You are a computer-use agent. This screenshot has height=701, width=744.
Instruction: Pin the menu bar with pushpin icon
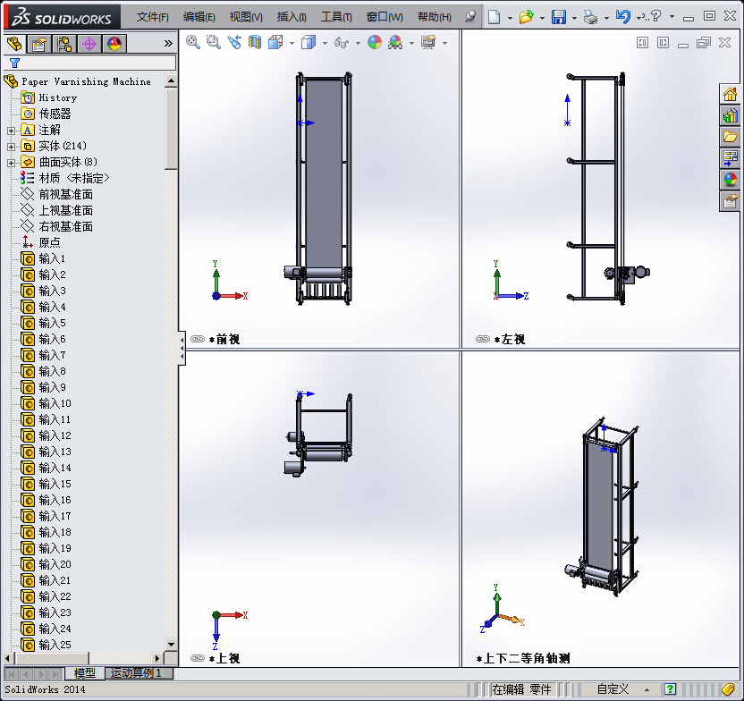[469, 17]
